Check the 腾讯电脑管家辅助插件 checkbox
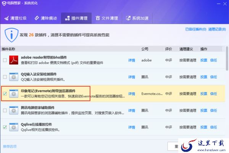 click(5, 110)
